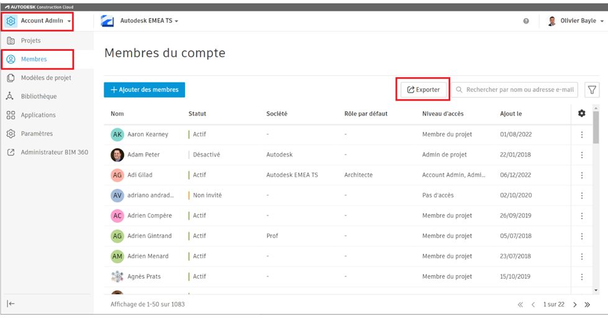Click the Architecte role cell
608x326 pixels.
pyautogui.click(x=358, y=175)
